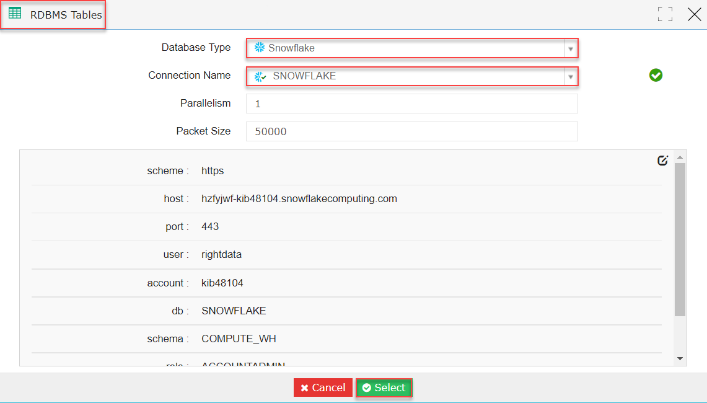Open the Connection Name dropdown arrow
This screenshot has height=403, width=707.
570,76
